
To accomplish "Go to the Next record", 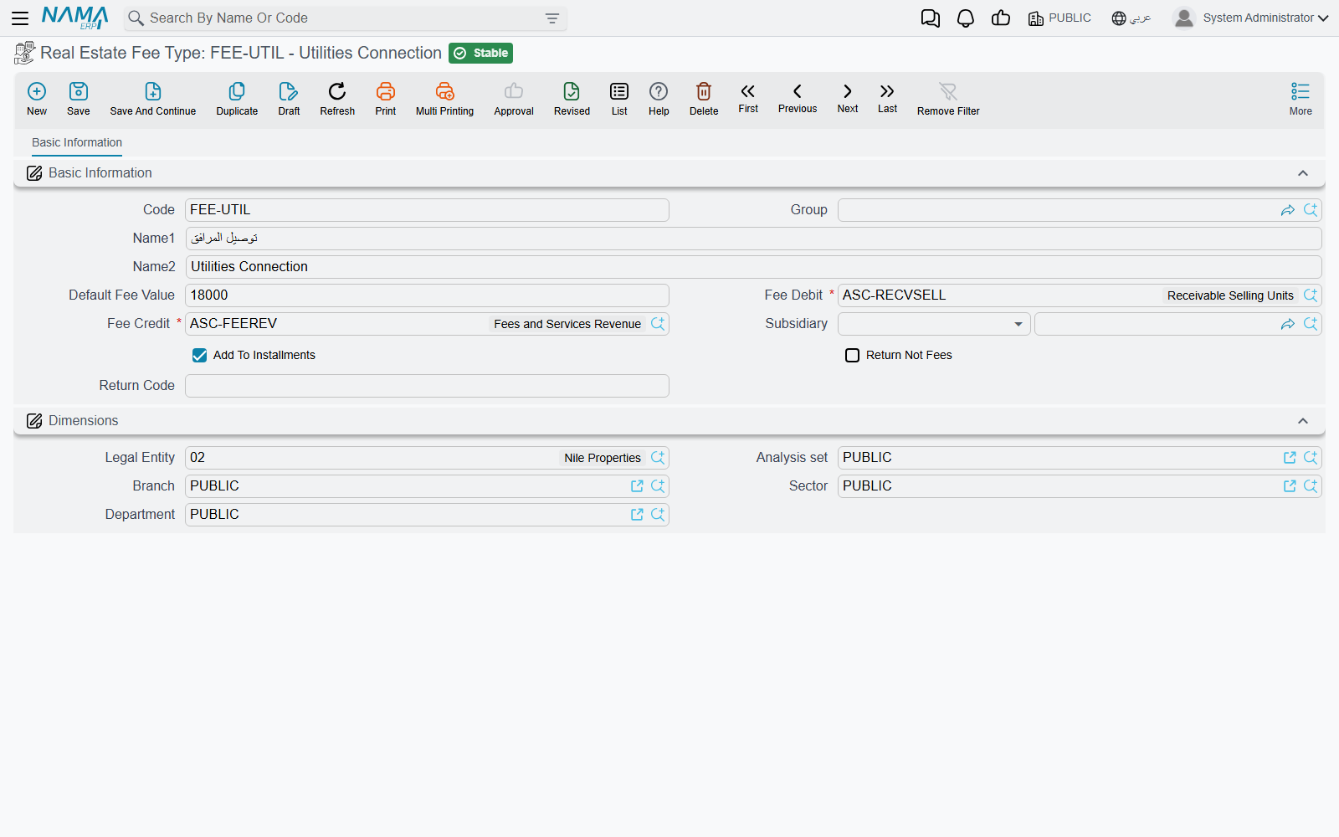I will (x=848, y=98).
